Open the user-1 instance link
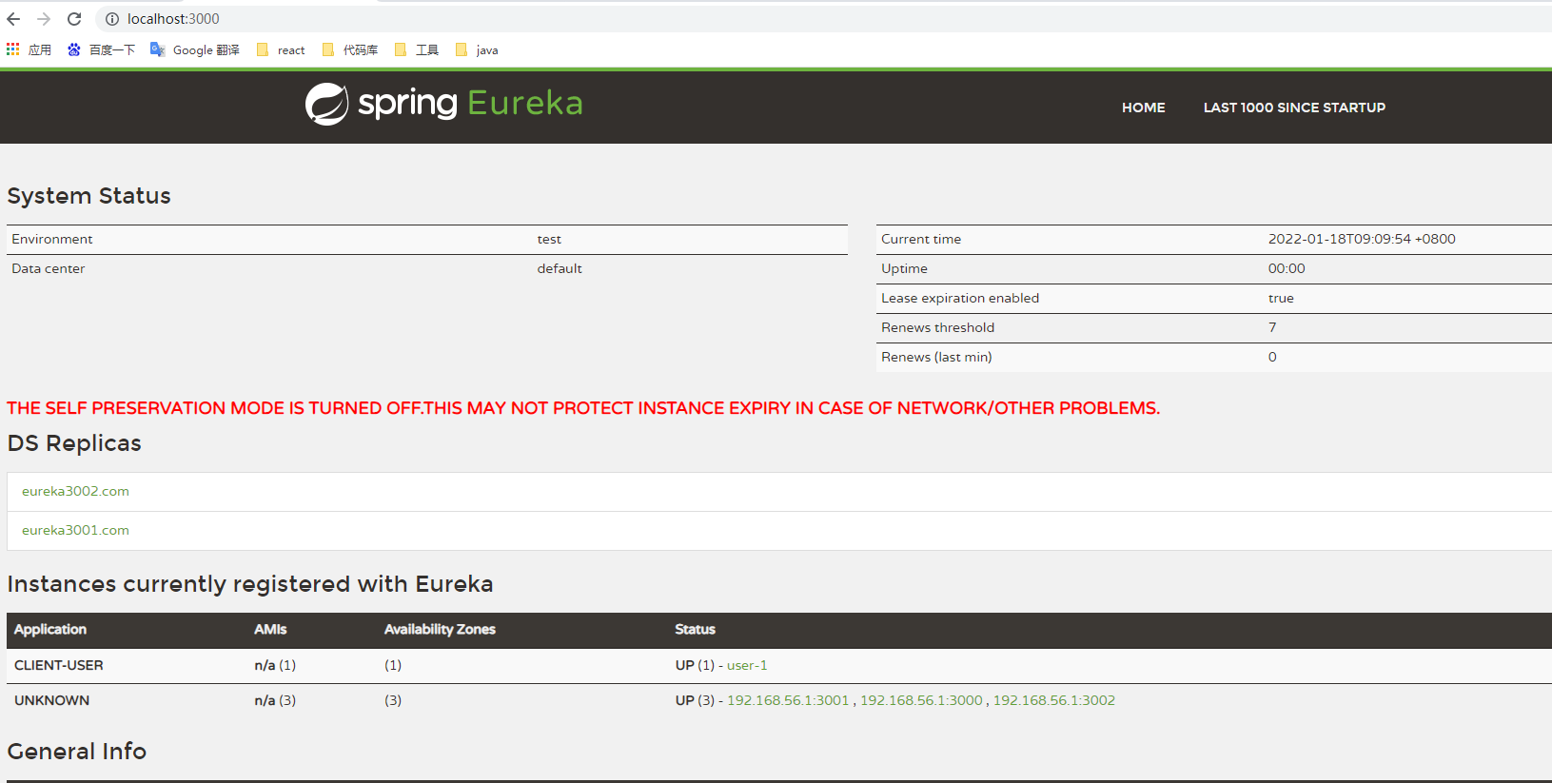Viewport: 1552px width, 783px height. point(747,665)
